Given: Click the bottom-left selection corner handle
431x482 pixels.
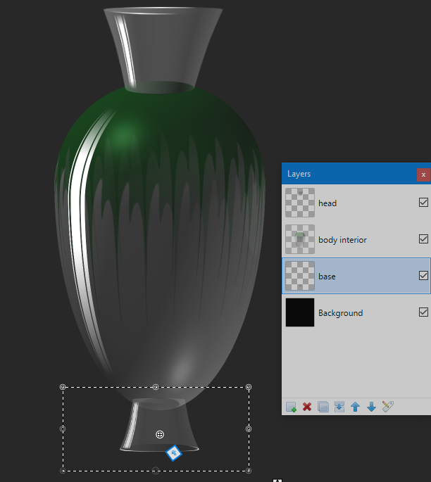Looking at the screenshot, I should (x=63, y=471).
